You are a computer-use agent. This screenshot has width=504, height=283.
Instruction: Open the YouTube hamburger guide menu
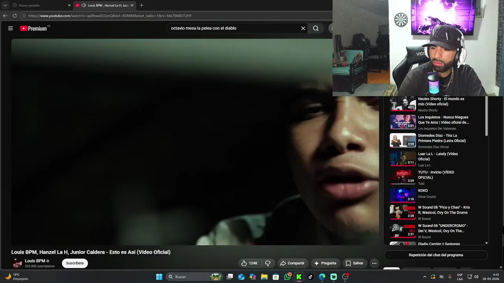[11, 28]
